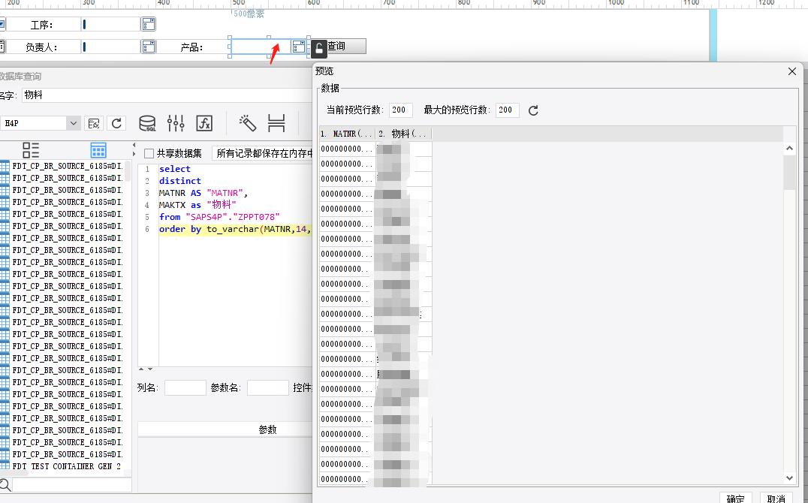Refresh the database connection next to H4P
Screen dimensions: 808x503
pos(116,123)
